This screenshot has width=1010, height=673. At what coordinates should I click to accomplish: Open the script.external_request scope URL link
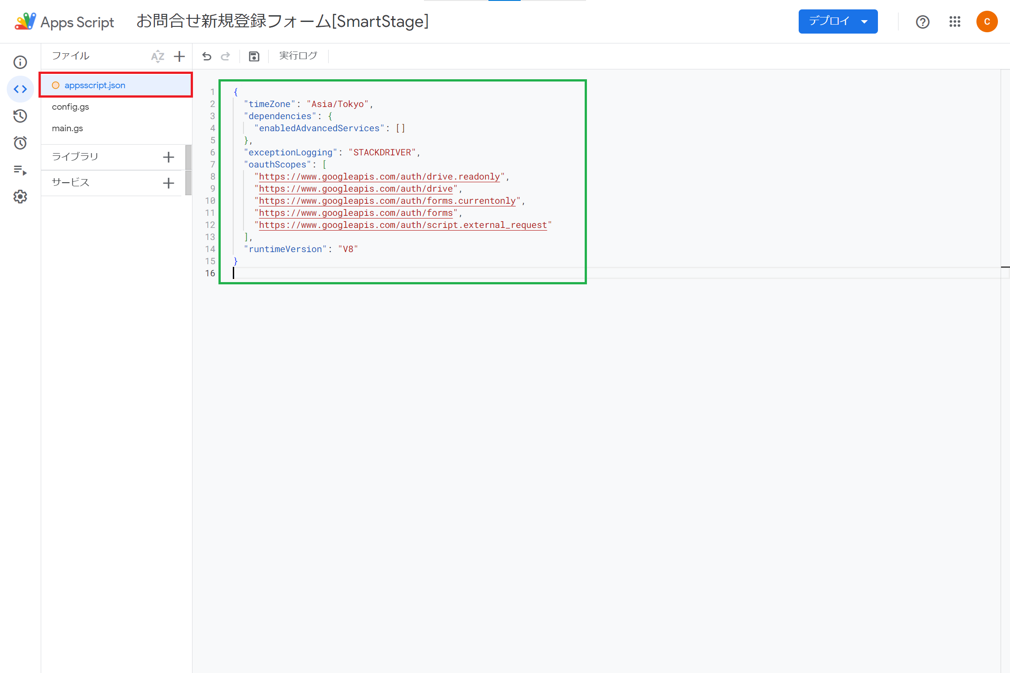(403, 225)
